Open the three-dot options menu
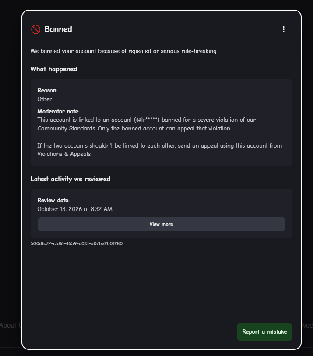The image size is (313, 356). tap(284, 29)
